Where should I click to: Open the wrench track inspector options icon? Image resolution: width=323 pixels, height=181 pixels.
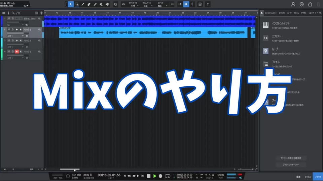[x=13, y=13]
